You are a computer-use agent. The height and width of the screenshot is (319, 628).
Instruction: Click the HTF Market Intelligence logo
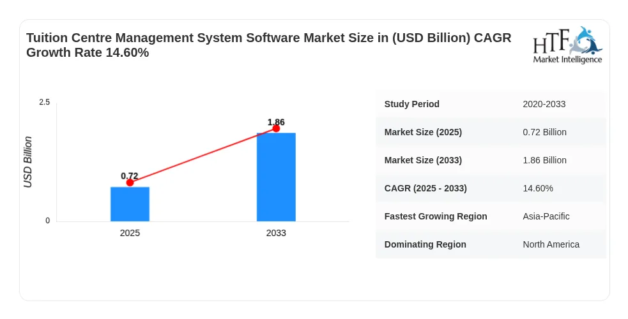567,45
